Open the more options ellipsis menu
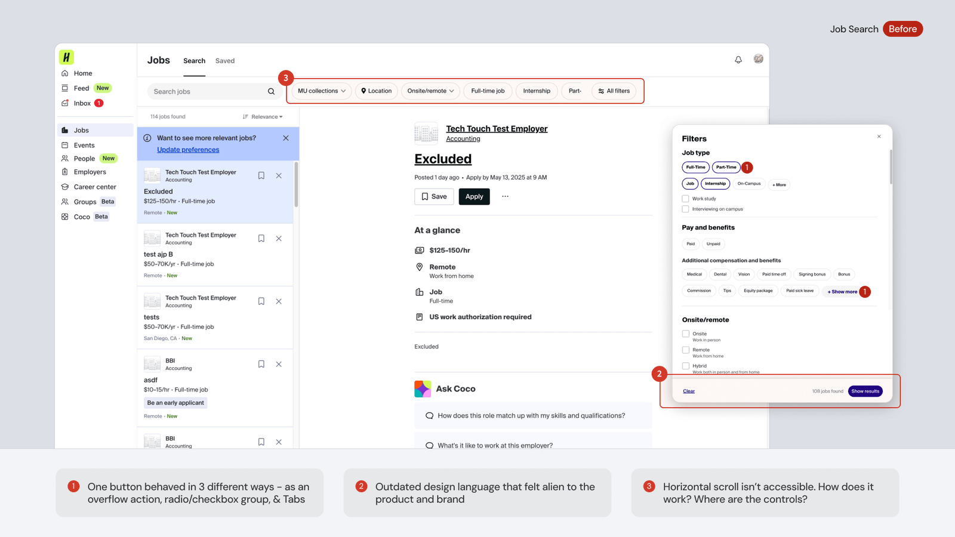Viewport: 955px width, 537px height. click(x=505, y=196)
